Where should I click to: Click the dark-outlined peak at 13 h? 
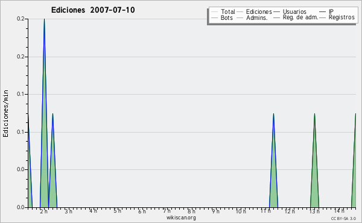pyautogui.click(x=314, y=160)
